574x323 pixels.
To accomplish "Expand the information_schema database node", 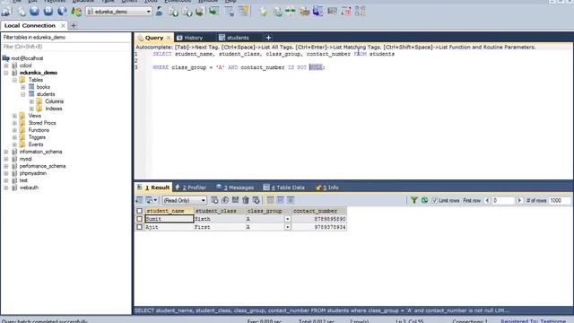I will (6, 152).
